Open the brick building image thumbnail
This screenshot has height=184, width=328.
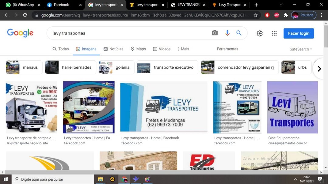[138, 161]
